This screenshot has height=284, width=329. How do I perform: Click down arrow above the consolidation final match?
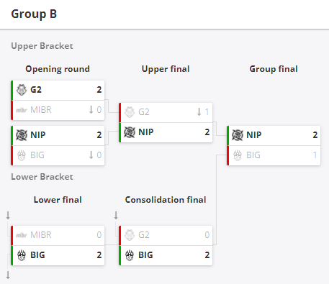point(116,215)
